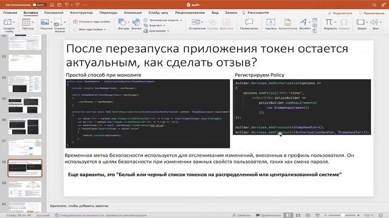Open the Запись tab
The image size is (389, 218).
pos(231,13)
